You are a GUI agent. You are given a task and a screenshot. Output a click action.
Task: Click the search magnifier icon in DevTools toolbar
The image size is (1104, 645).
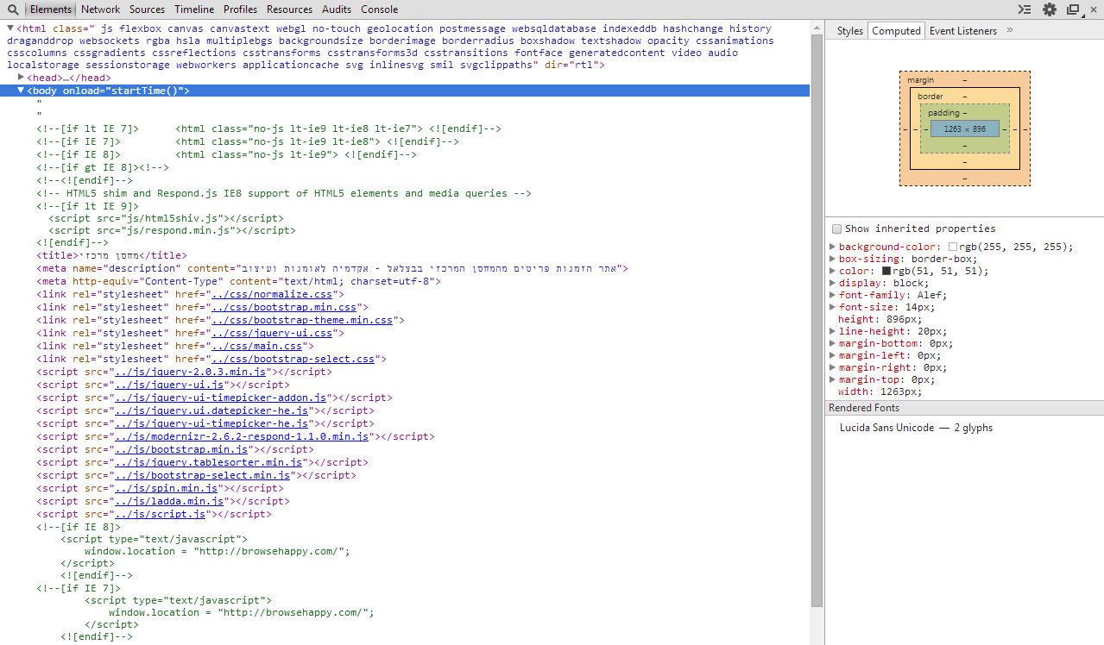click(12, 9)
